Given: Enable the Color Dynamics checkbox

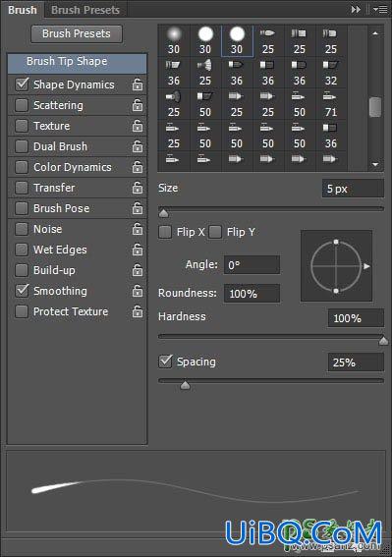Looking at the screenshot, I should pyautogui.click(x=22, y=167).
